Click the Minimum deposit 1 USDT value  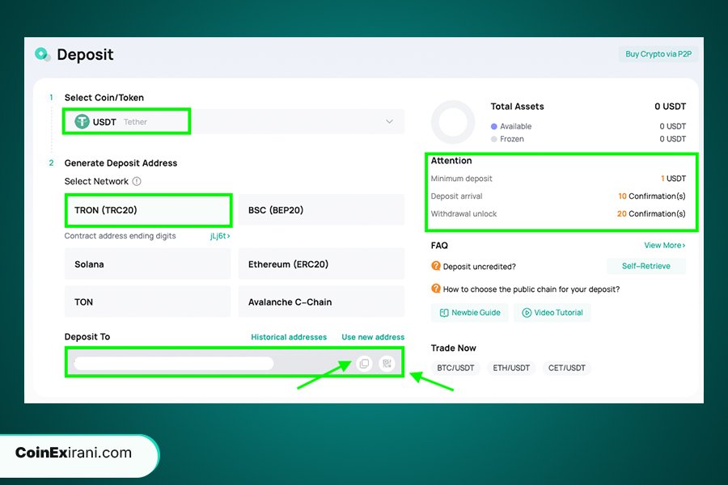tap(673, 179)
